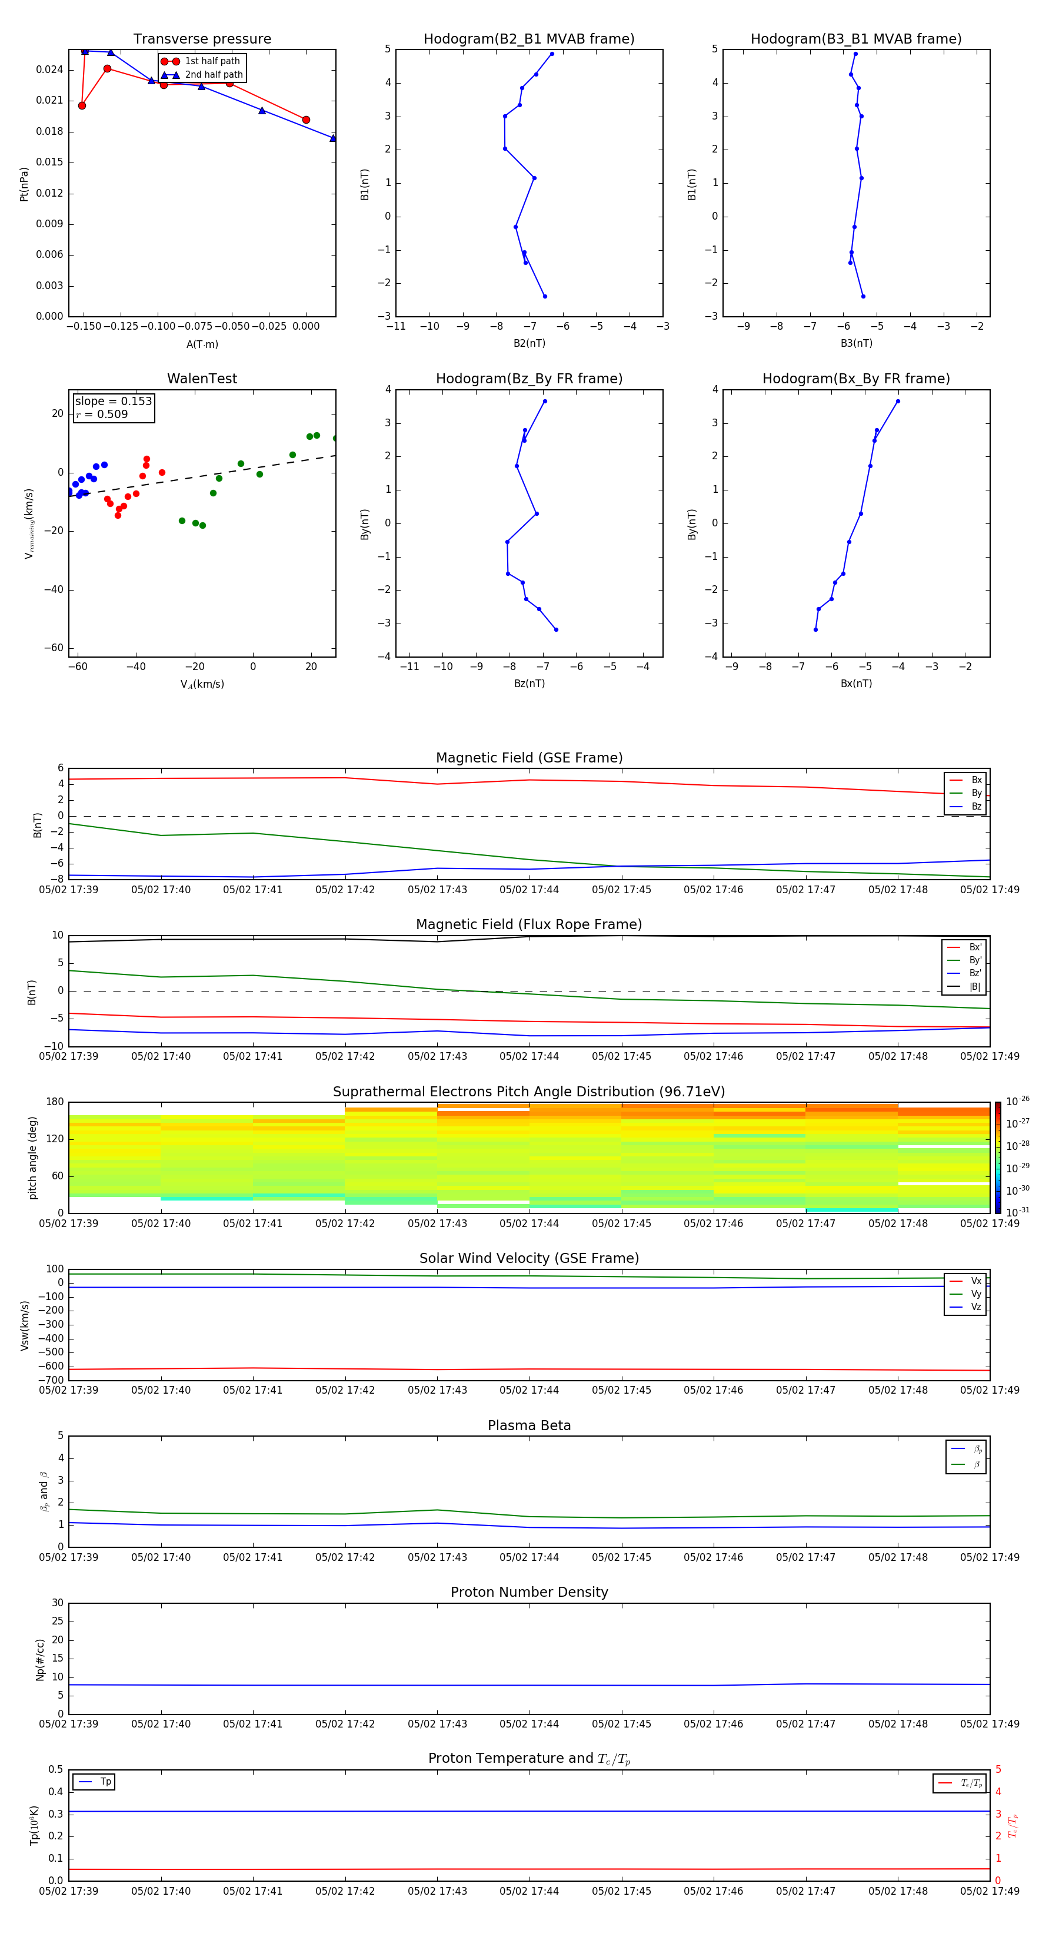Viewport: 1059px width, 1943px height.
Task: Click the red 'Te/Tp' right axis label
Action: tap(1013, 1825)
